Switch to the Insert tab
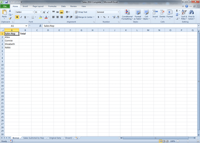Screen dimensions: 200x143 (25, 6)
